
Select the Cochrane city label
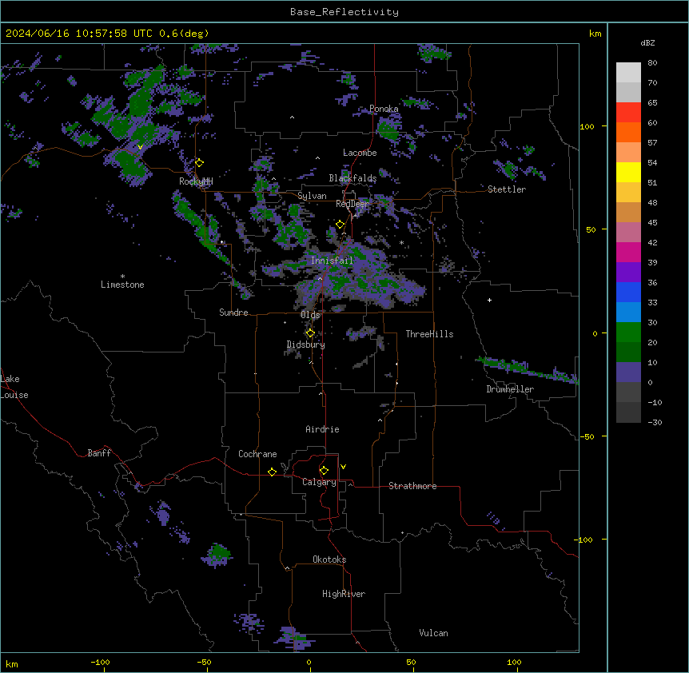[x=257, y=454]
